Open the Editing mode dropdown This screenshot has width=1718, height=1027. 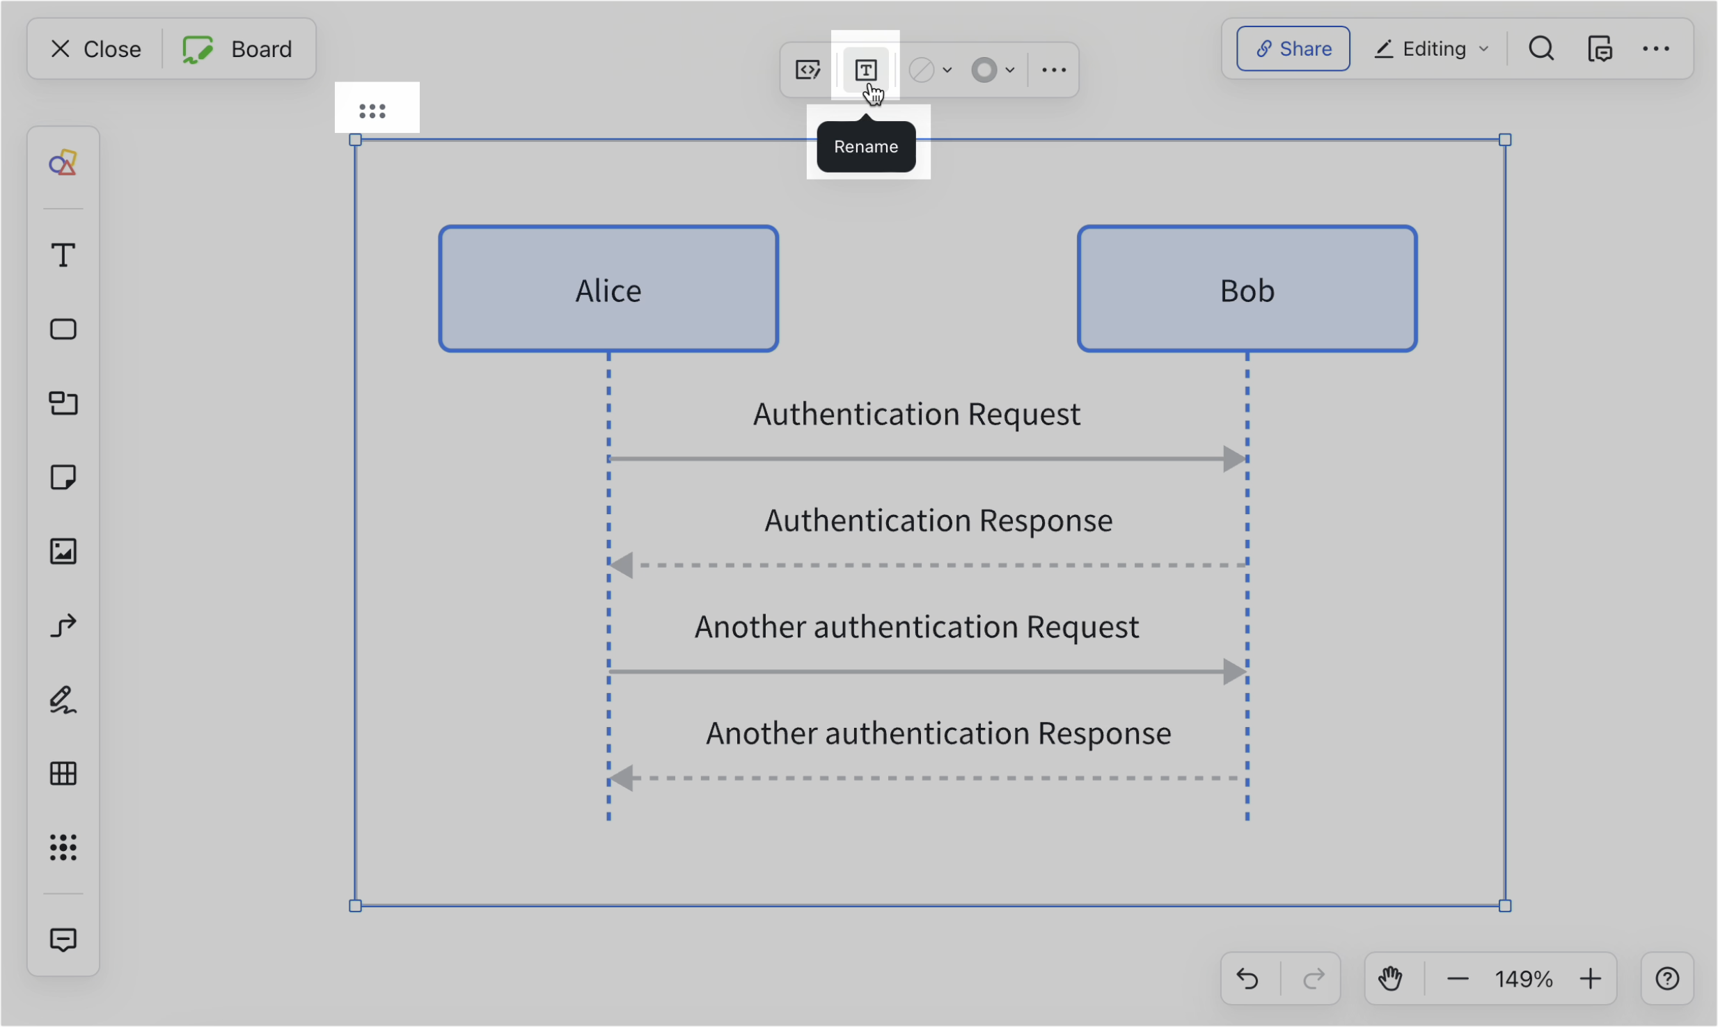point(1431,49)
